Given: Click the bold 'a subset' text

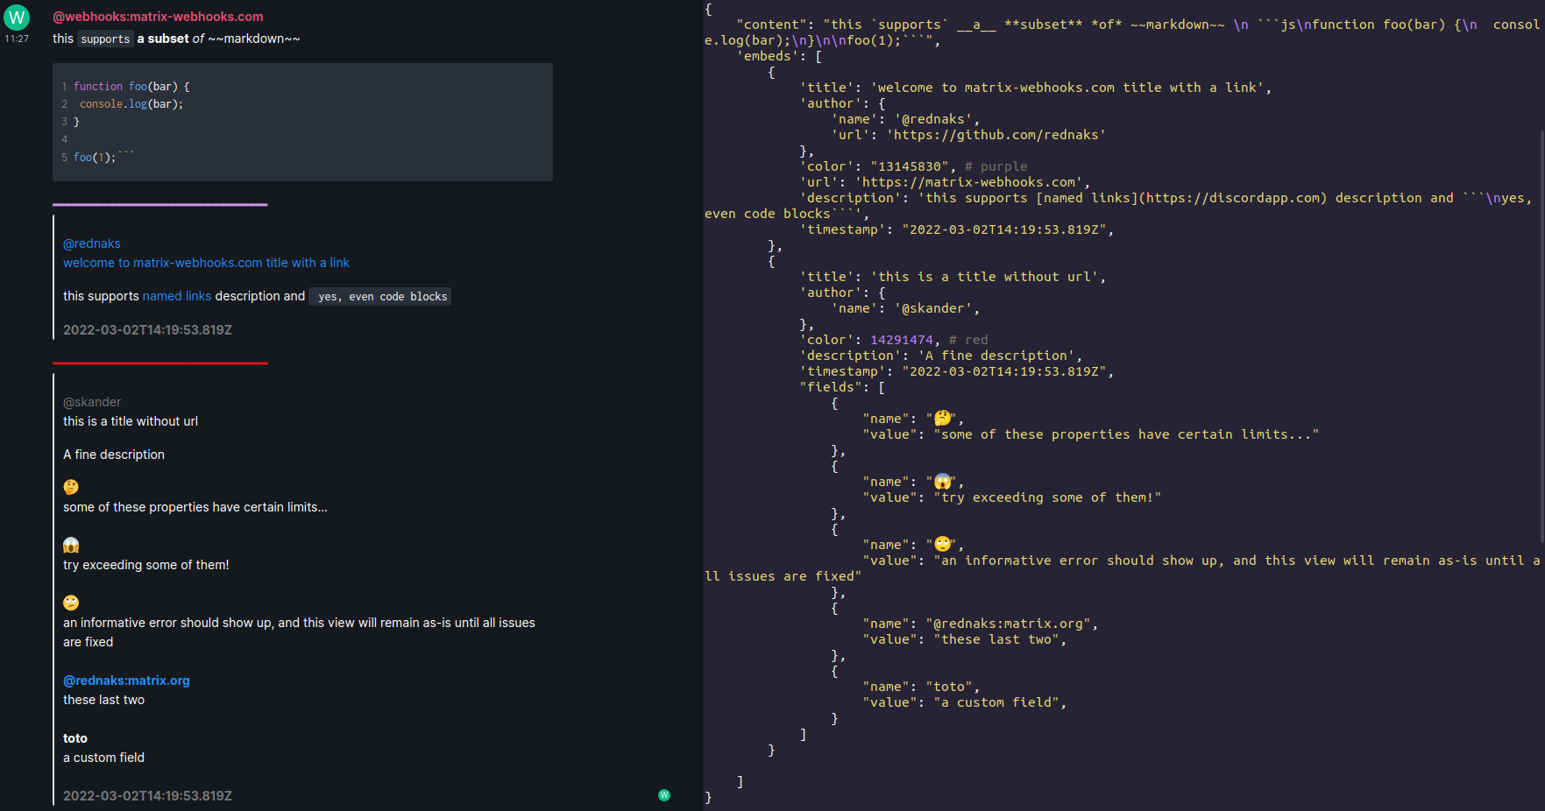Looking at the screenshot, I should (x=163, y=39).
